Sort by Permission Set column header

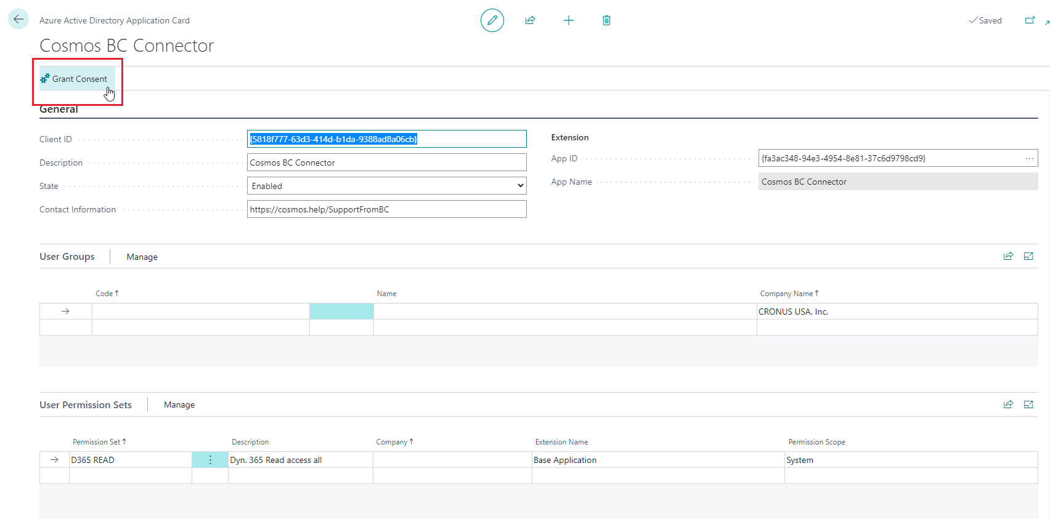coord(99,442)
